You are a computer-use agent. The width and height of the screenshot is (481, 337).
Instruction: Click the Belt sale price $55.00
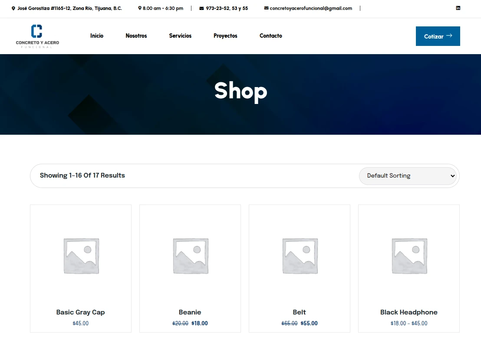pyautogui.click(x=309, y=323)
